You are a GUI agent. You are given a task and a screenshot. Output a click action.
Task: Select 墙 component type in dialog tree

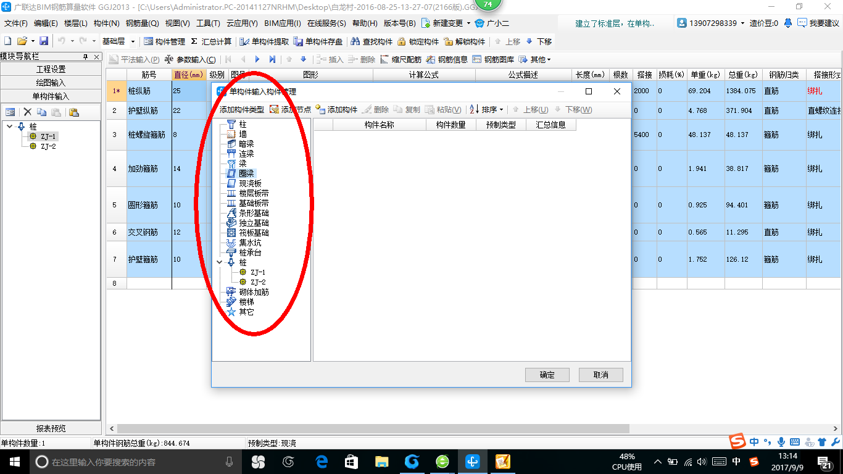point(243,134)
